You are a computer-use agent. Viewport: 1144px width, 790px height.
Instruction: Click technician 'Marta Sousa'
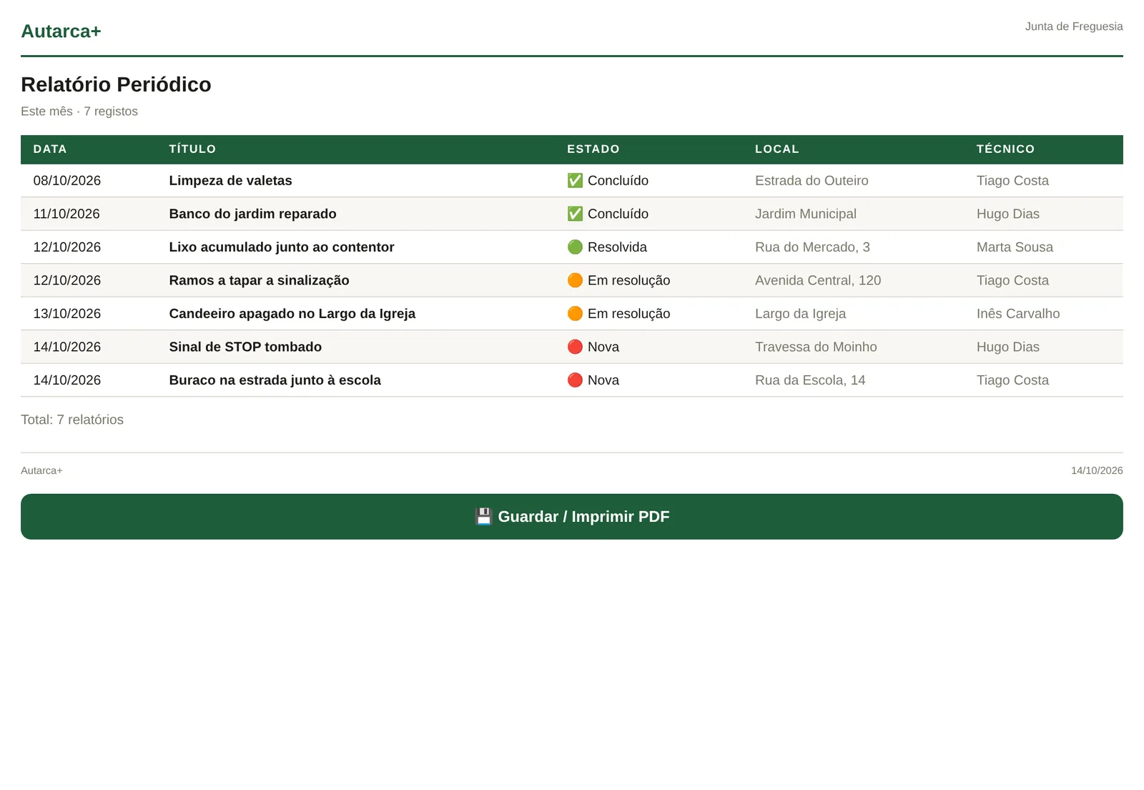1015,247
